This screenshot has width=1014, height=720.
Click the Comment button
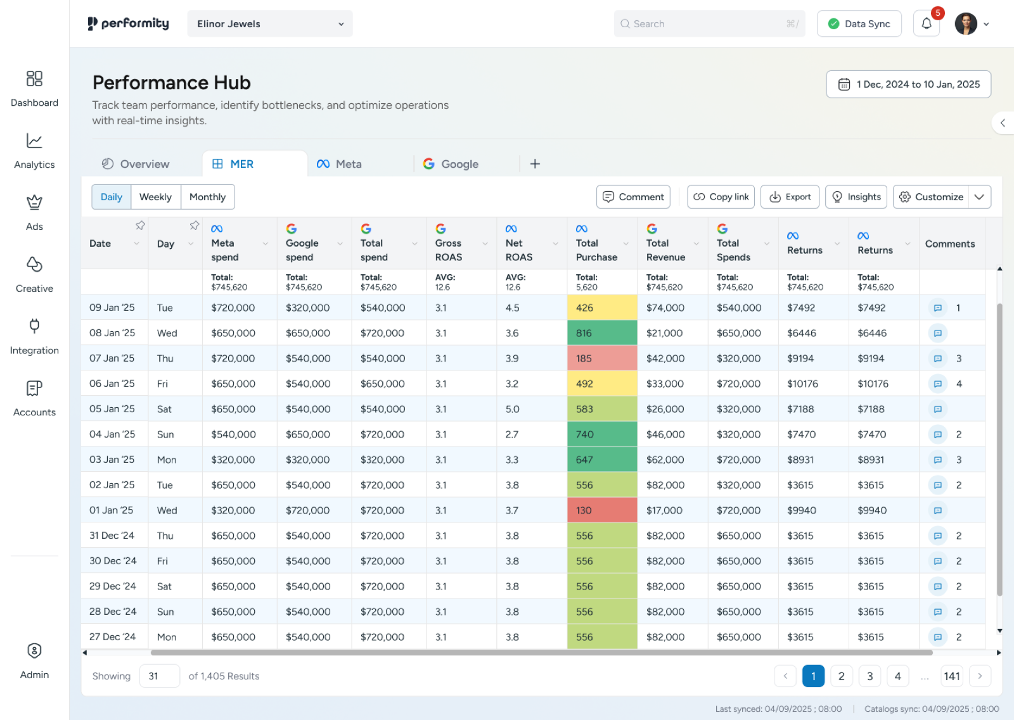click(x=633, y=197)
